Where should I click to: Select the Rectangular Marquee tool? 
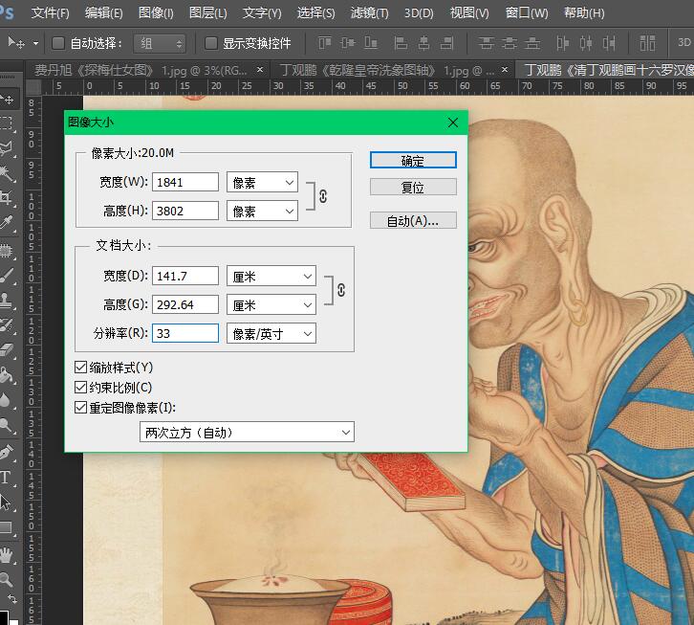pos(6,123)
